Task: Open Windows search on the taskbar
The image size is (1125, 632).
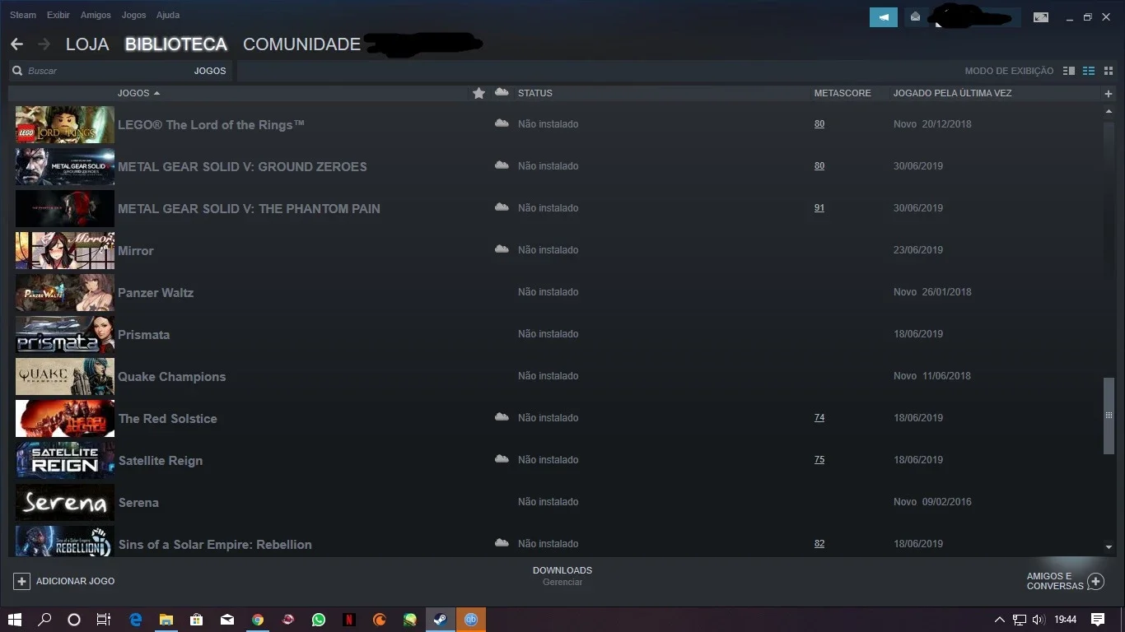Action: point(44,620)
